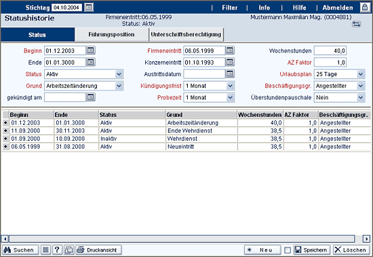The height and width of the screenshot is (257, 373).
Task: Select row marker for 01.12.2003 entry
Action: [5, 123]
